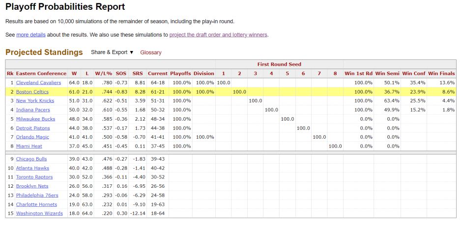Sort by the Win Conf column header
Screen dimensions: 462x225
point(414,74)
